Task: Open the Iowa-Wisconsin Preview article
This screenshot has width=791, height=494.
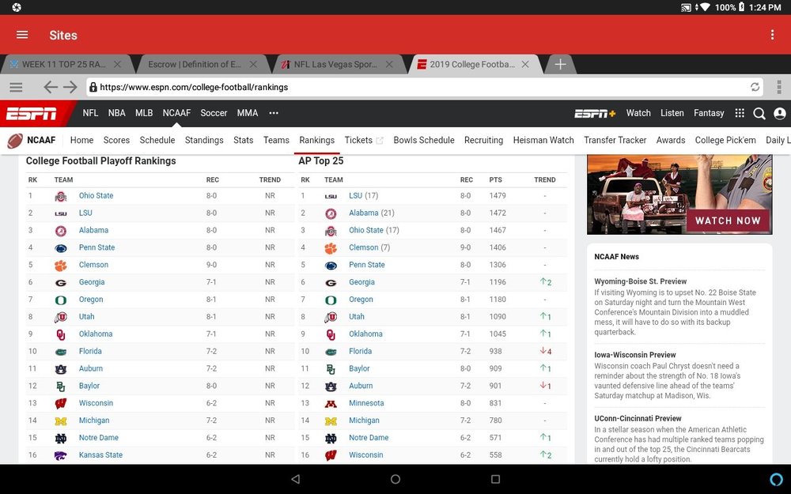Action: [x=634, y=355]
